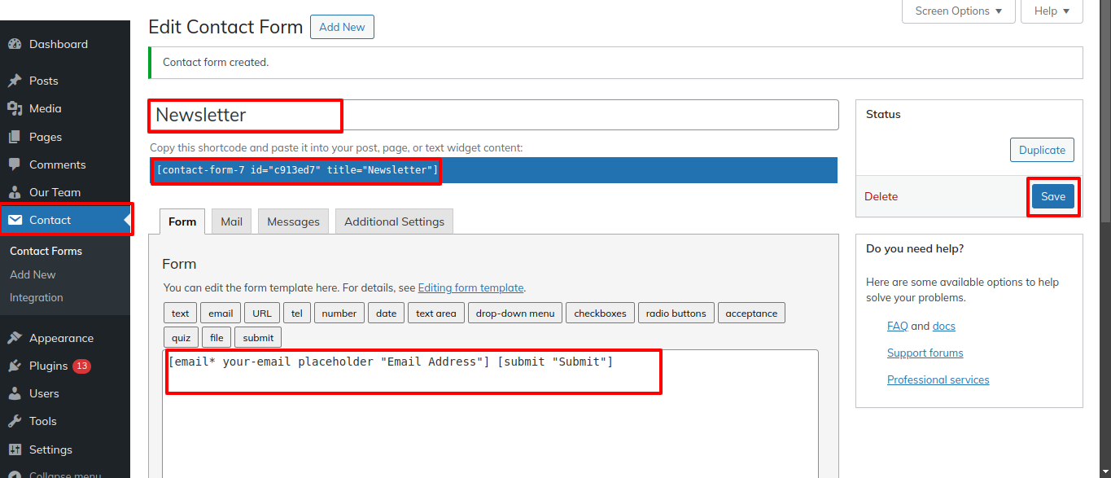The image size is (1111, 478).
Task: Open the Editing form template link
Action: pyautogui.click(x=470, y=287)
